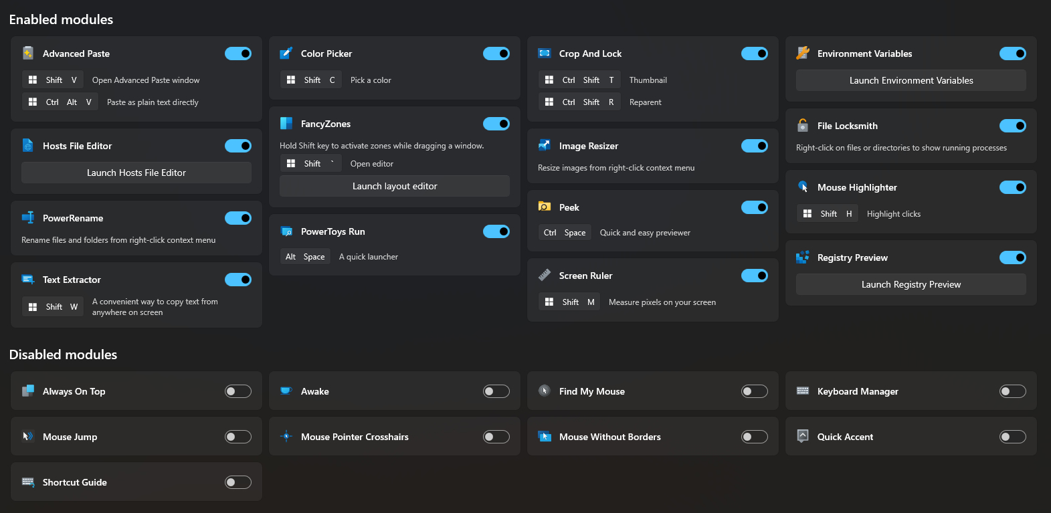
Task: Click Launch Hosts File Editor button
Action: pyautogui.click(x=136, y=173)
